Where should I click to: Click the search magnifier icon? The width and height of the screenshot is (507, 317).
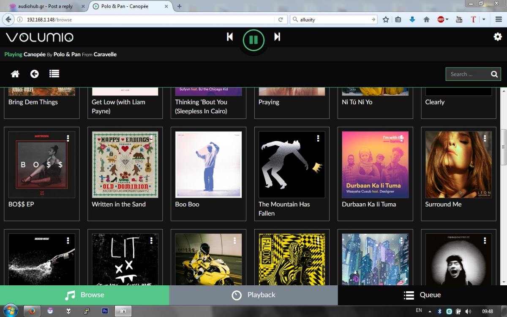(x=494, y=74)
